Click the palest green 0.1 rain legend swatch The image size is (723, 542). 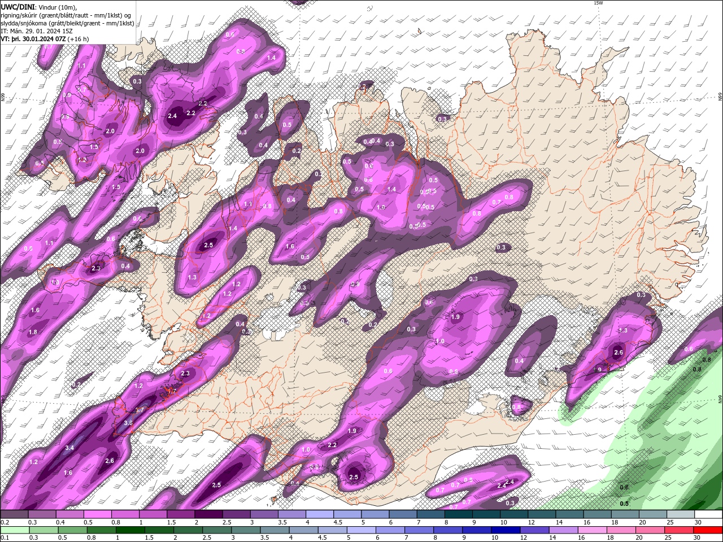coord(14,530)
